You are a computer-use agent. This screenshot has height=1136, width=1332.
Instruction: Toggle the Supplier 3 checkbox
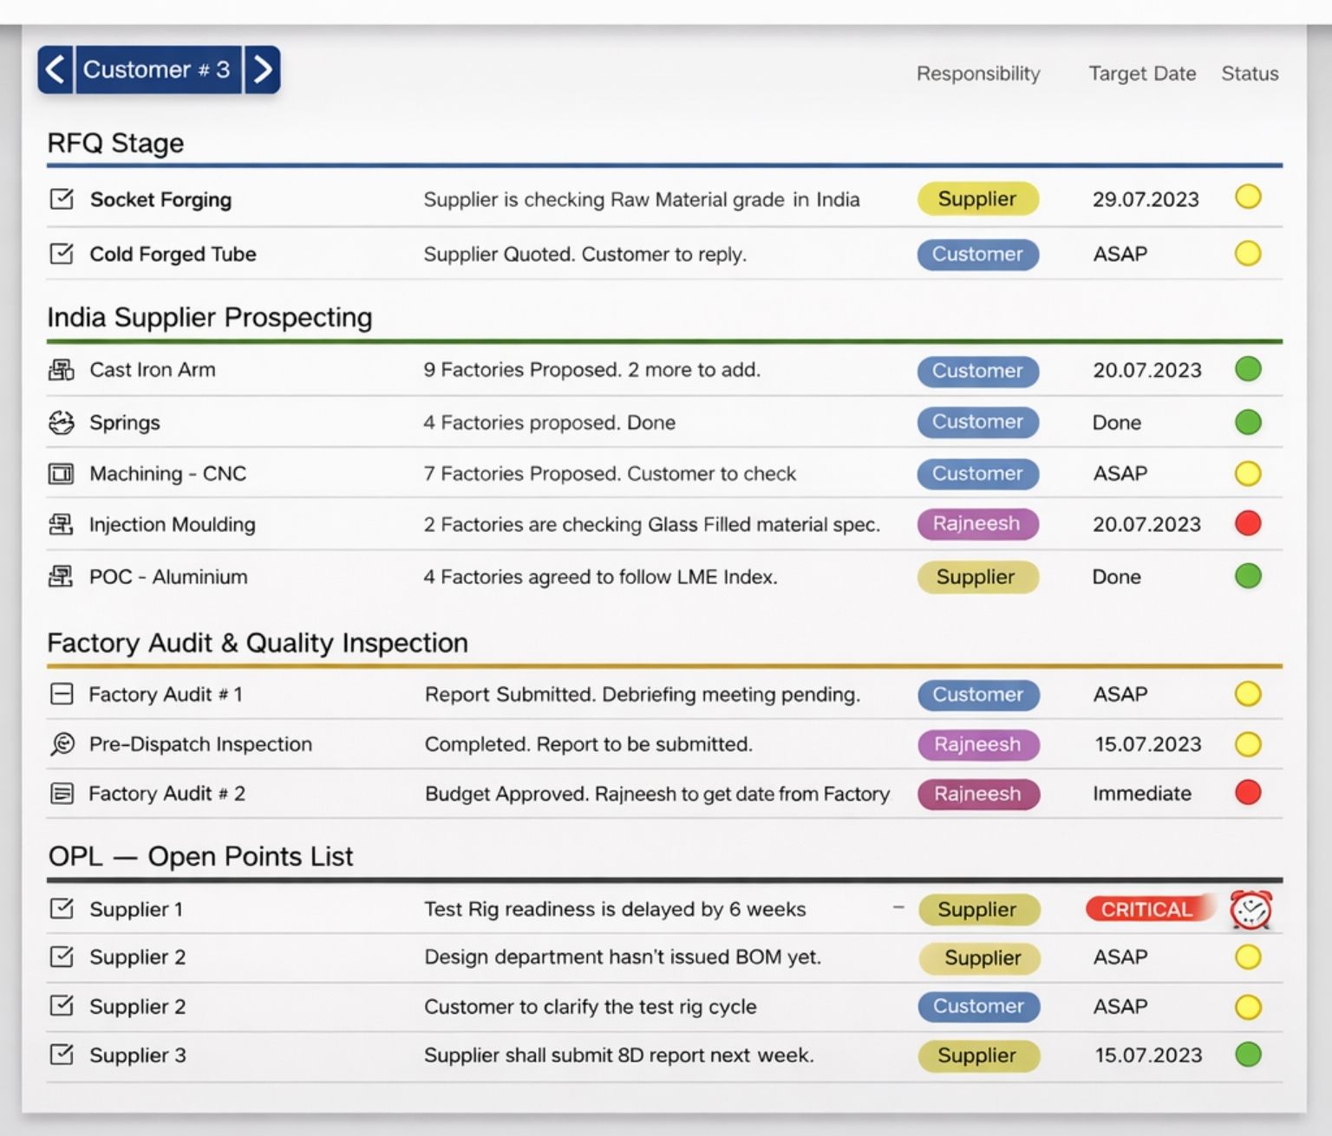coord(62,1055)
